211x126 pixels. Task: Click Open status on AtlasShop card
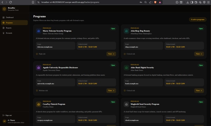[201, 29]
